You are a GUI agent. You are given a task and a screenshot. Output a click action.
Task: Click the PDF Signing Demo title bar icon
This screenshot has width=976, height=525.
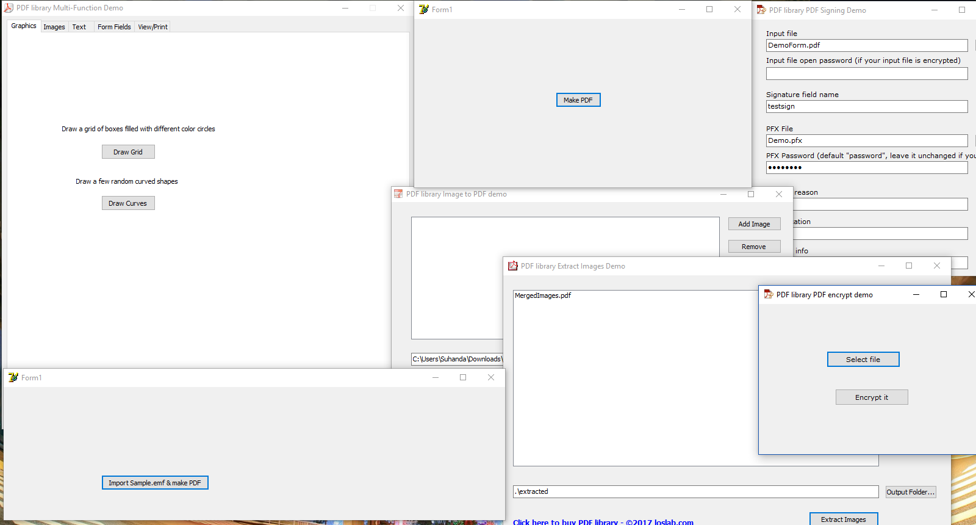click(x=761, y=10)
